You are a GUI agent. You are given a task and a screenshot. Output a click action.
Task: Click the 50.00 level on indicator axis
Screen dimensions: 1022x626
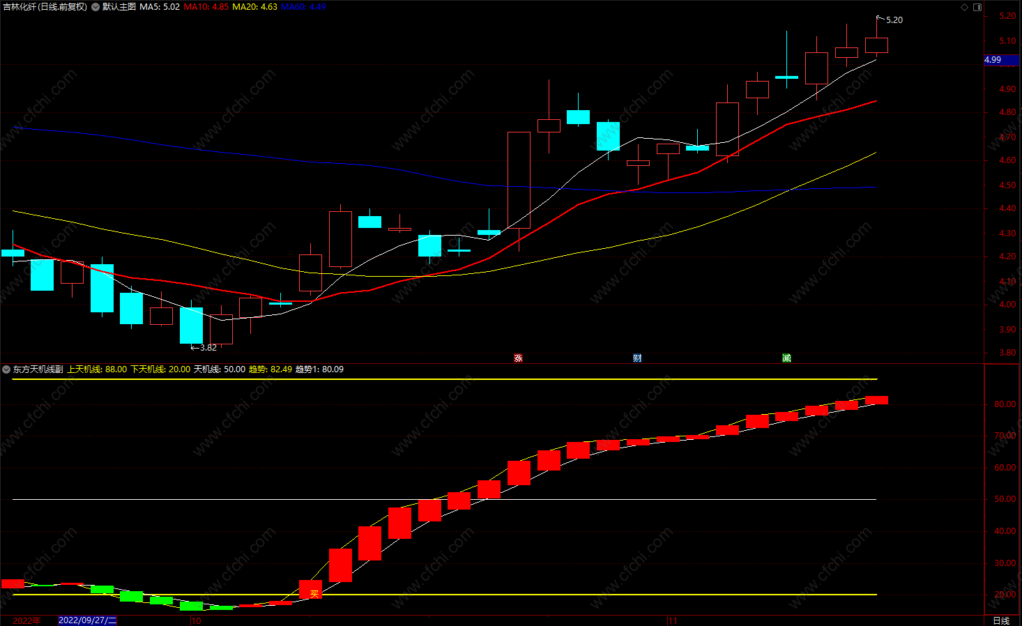(1005, 499)
